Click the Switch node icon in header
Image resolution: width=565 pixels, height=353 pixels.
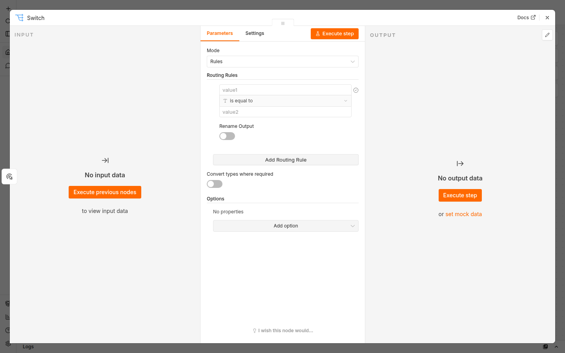tap(20, 18)
